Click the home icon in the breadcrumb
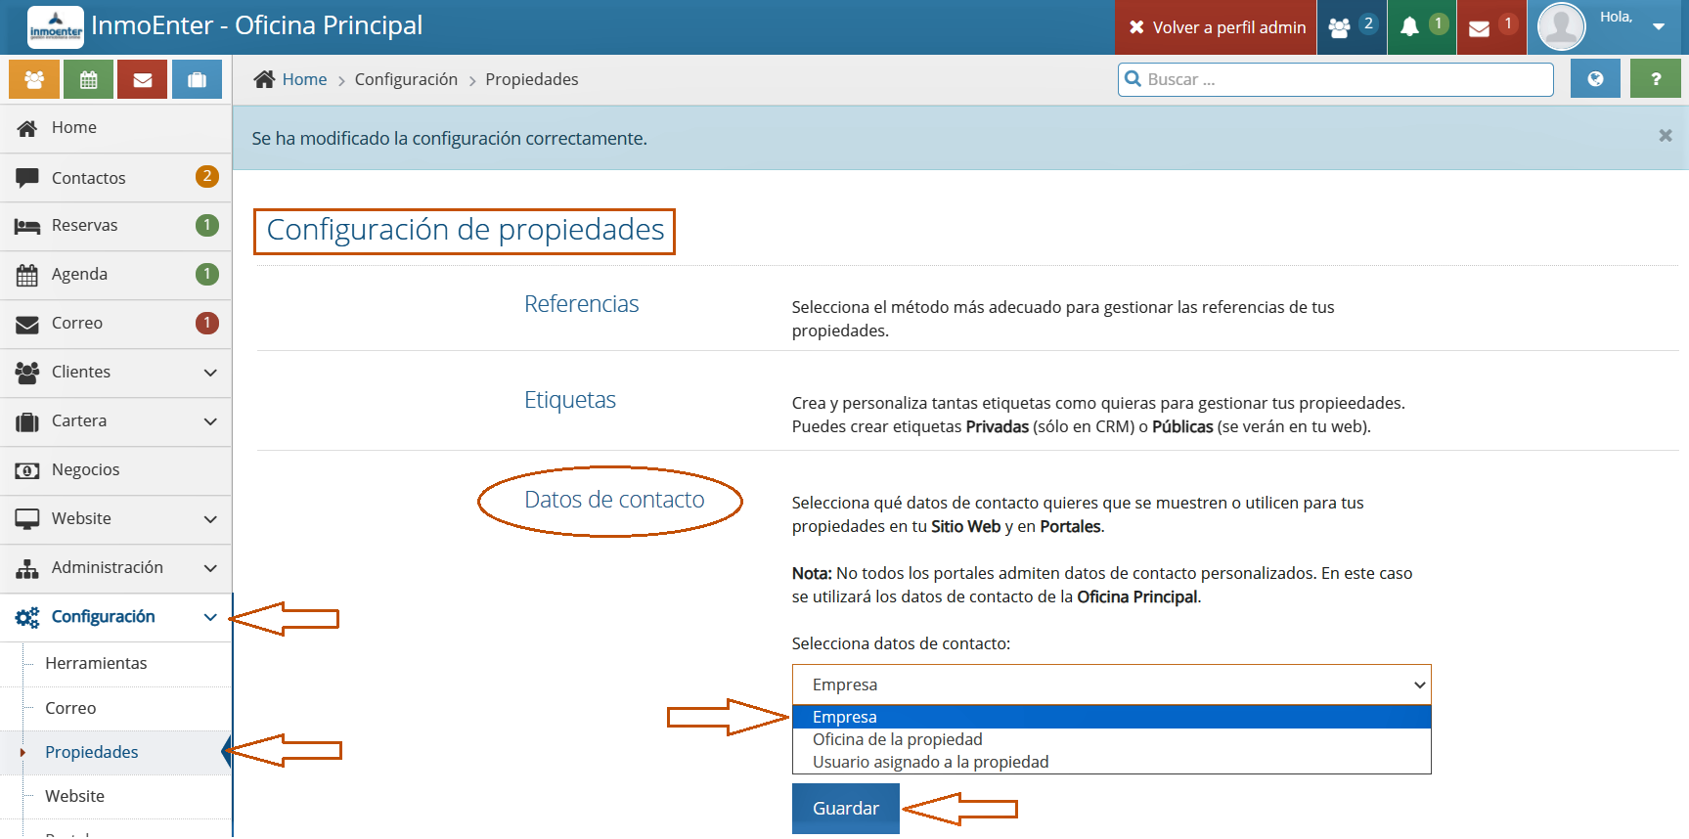The height and width of the screenshot is (839, 1689). 264,79
